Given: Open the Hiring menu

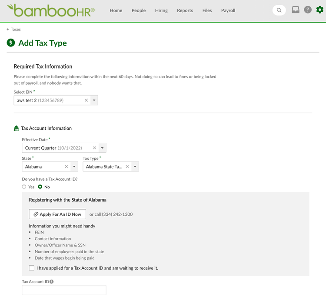Looking at the screenshot, I should 161,10.
